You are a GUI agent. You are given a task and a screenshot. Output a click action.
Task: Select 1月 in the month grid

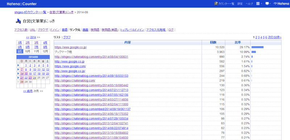20,43
